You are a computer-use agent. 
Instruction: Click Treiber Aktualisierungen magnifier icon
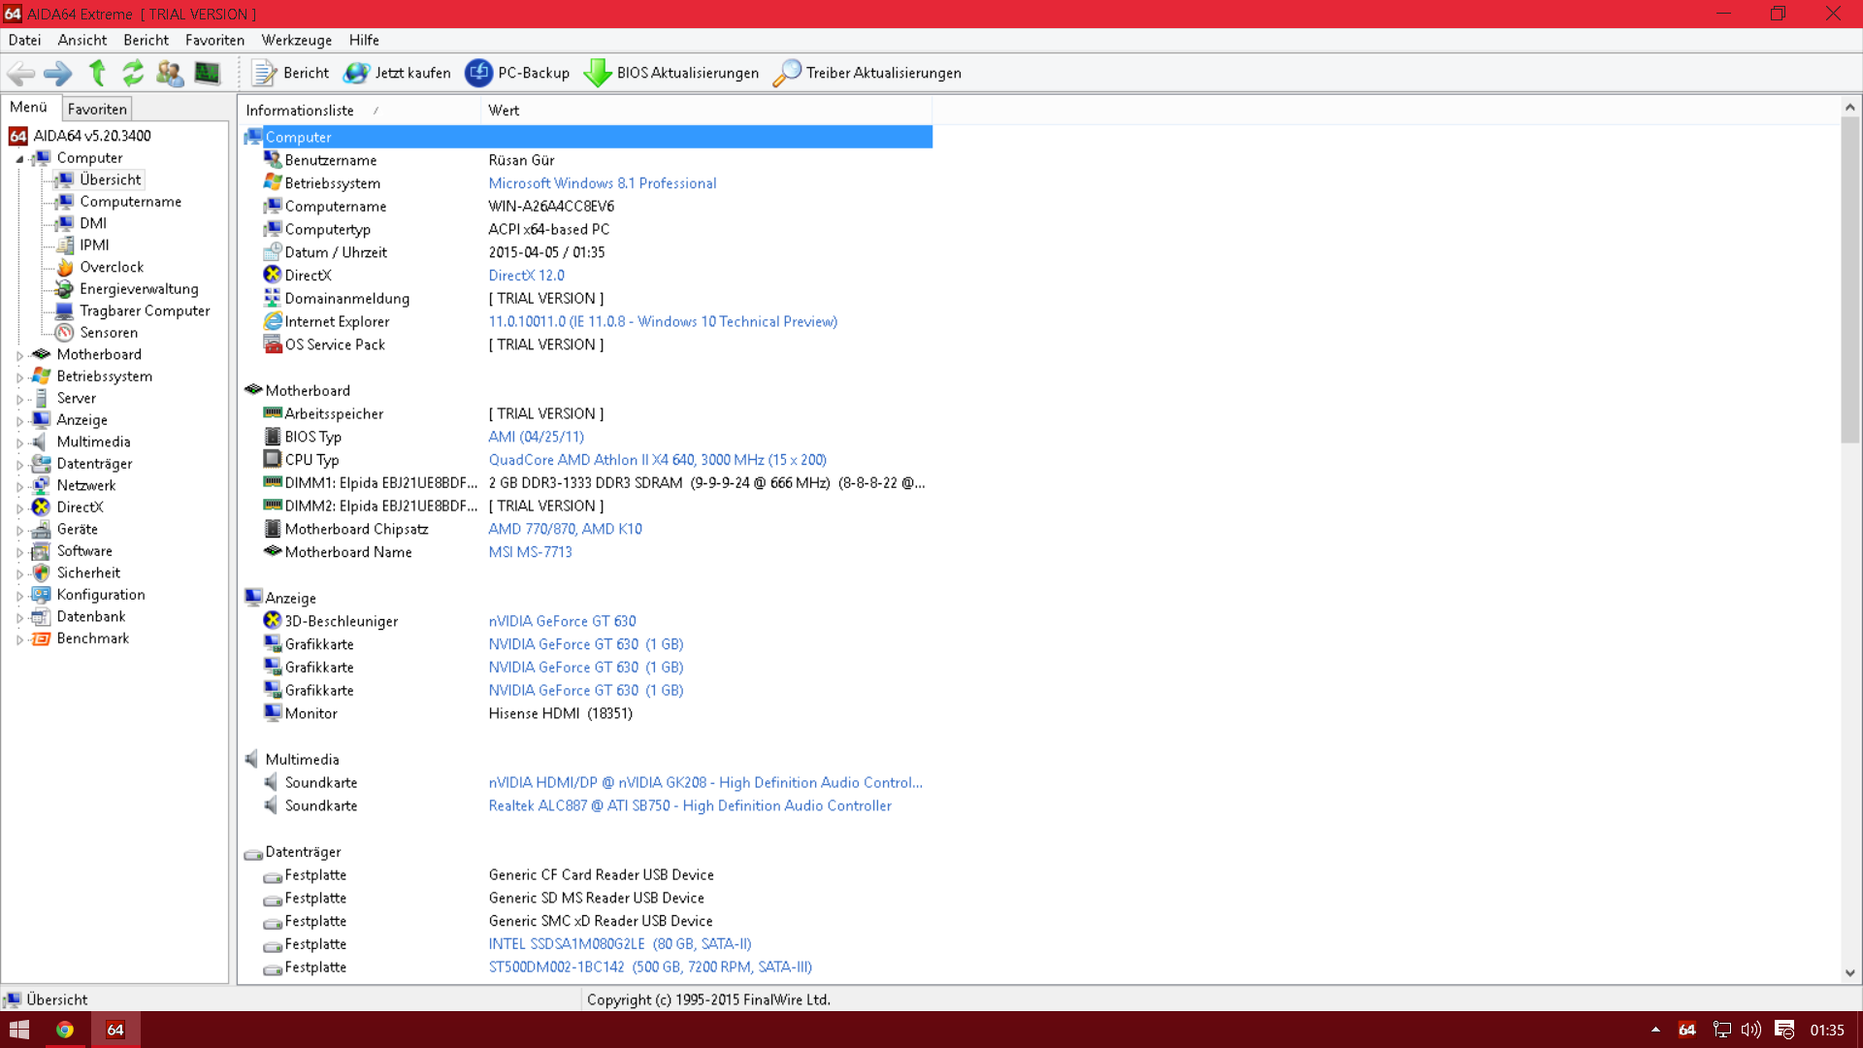click(787, 73)
